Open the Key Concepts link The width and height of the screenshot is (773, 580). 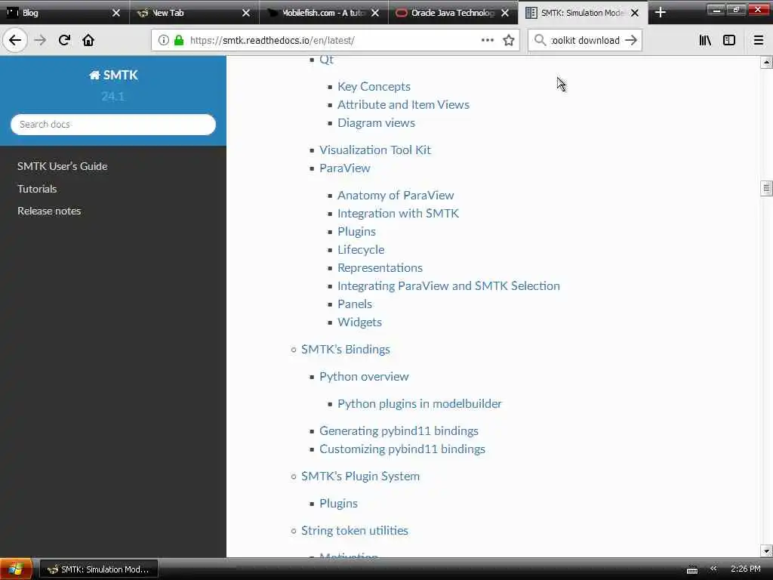(374, 86)
